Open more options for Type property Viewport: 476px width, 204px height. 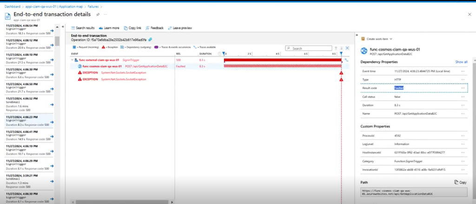(463, 79)
